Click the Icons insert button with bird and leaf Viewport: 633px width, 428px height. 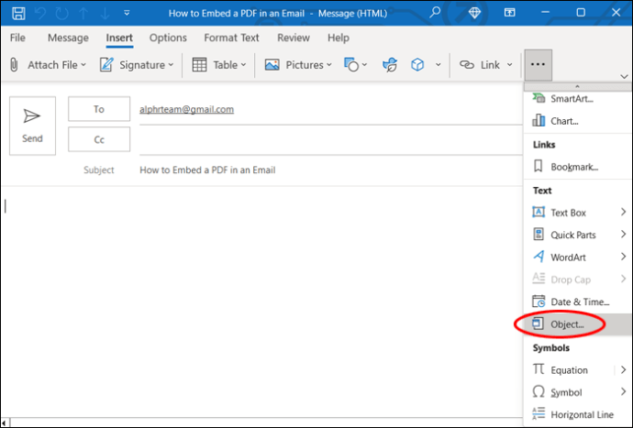[x=390, y=64]
